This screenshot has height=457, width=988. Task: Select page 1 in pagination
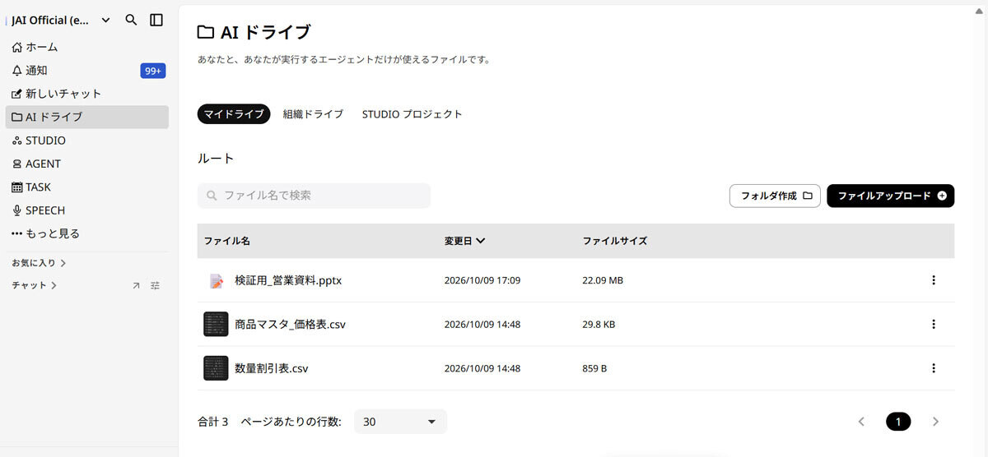pos(898,422)
